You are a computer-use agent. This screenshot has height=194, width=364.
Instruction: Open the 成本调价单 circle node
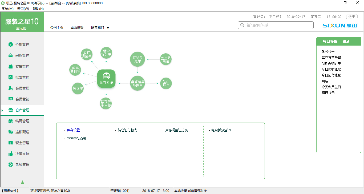(x=75, y=70)
